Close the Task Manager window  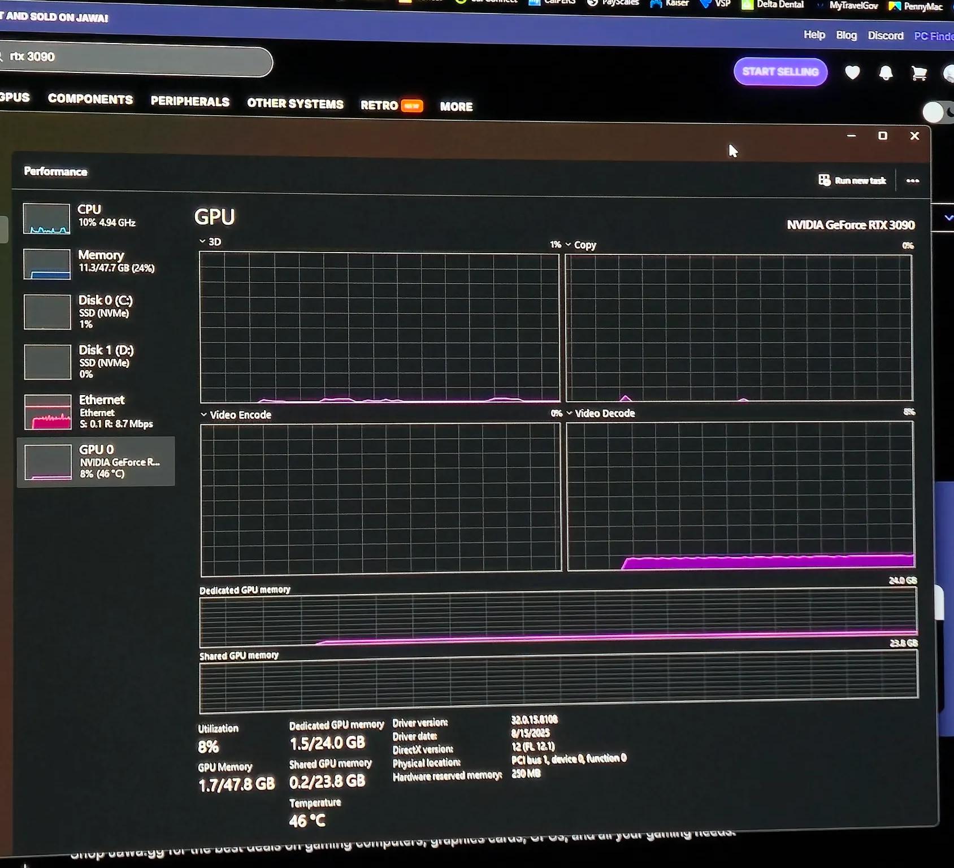[914, 136]
